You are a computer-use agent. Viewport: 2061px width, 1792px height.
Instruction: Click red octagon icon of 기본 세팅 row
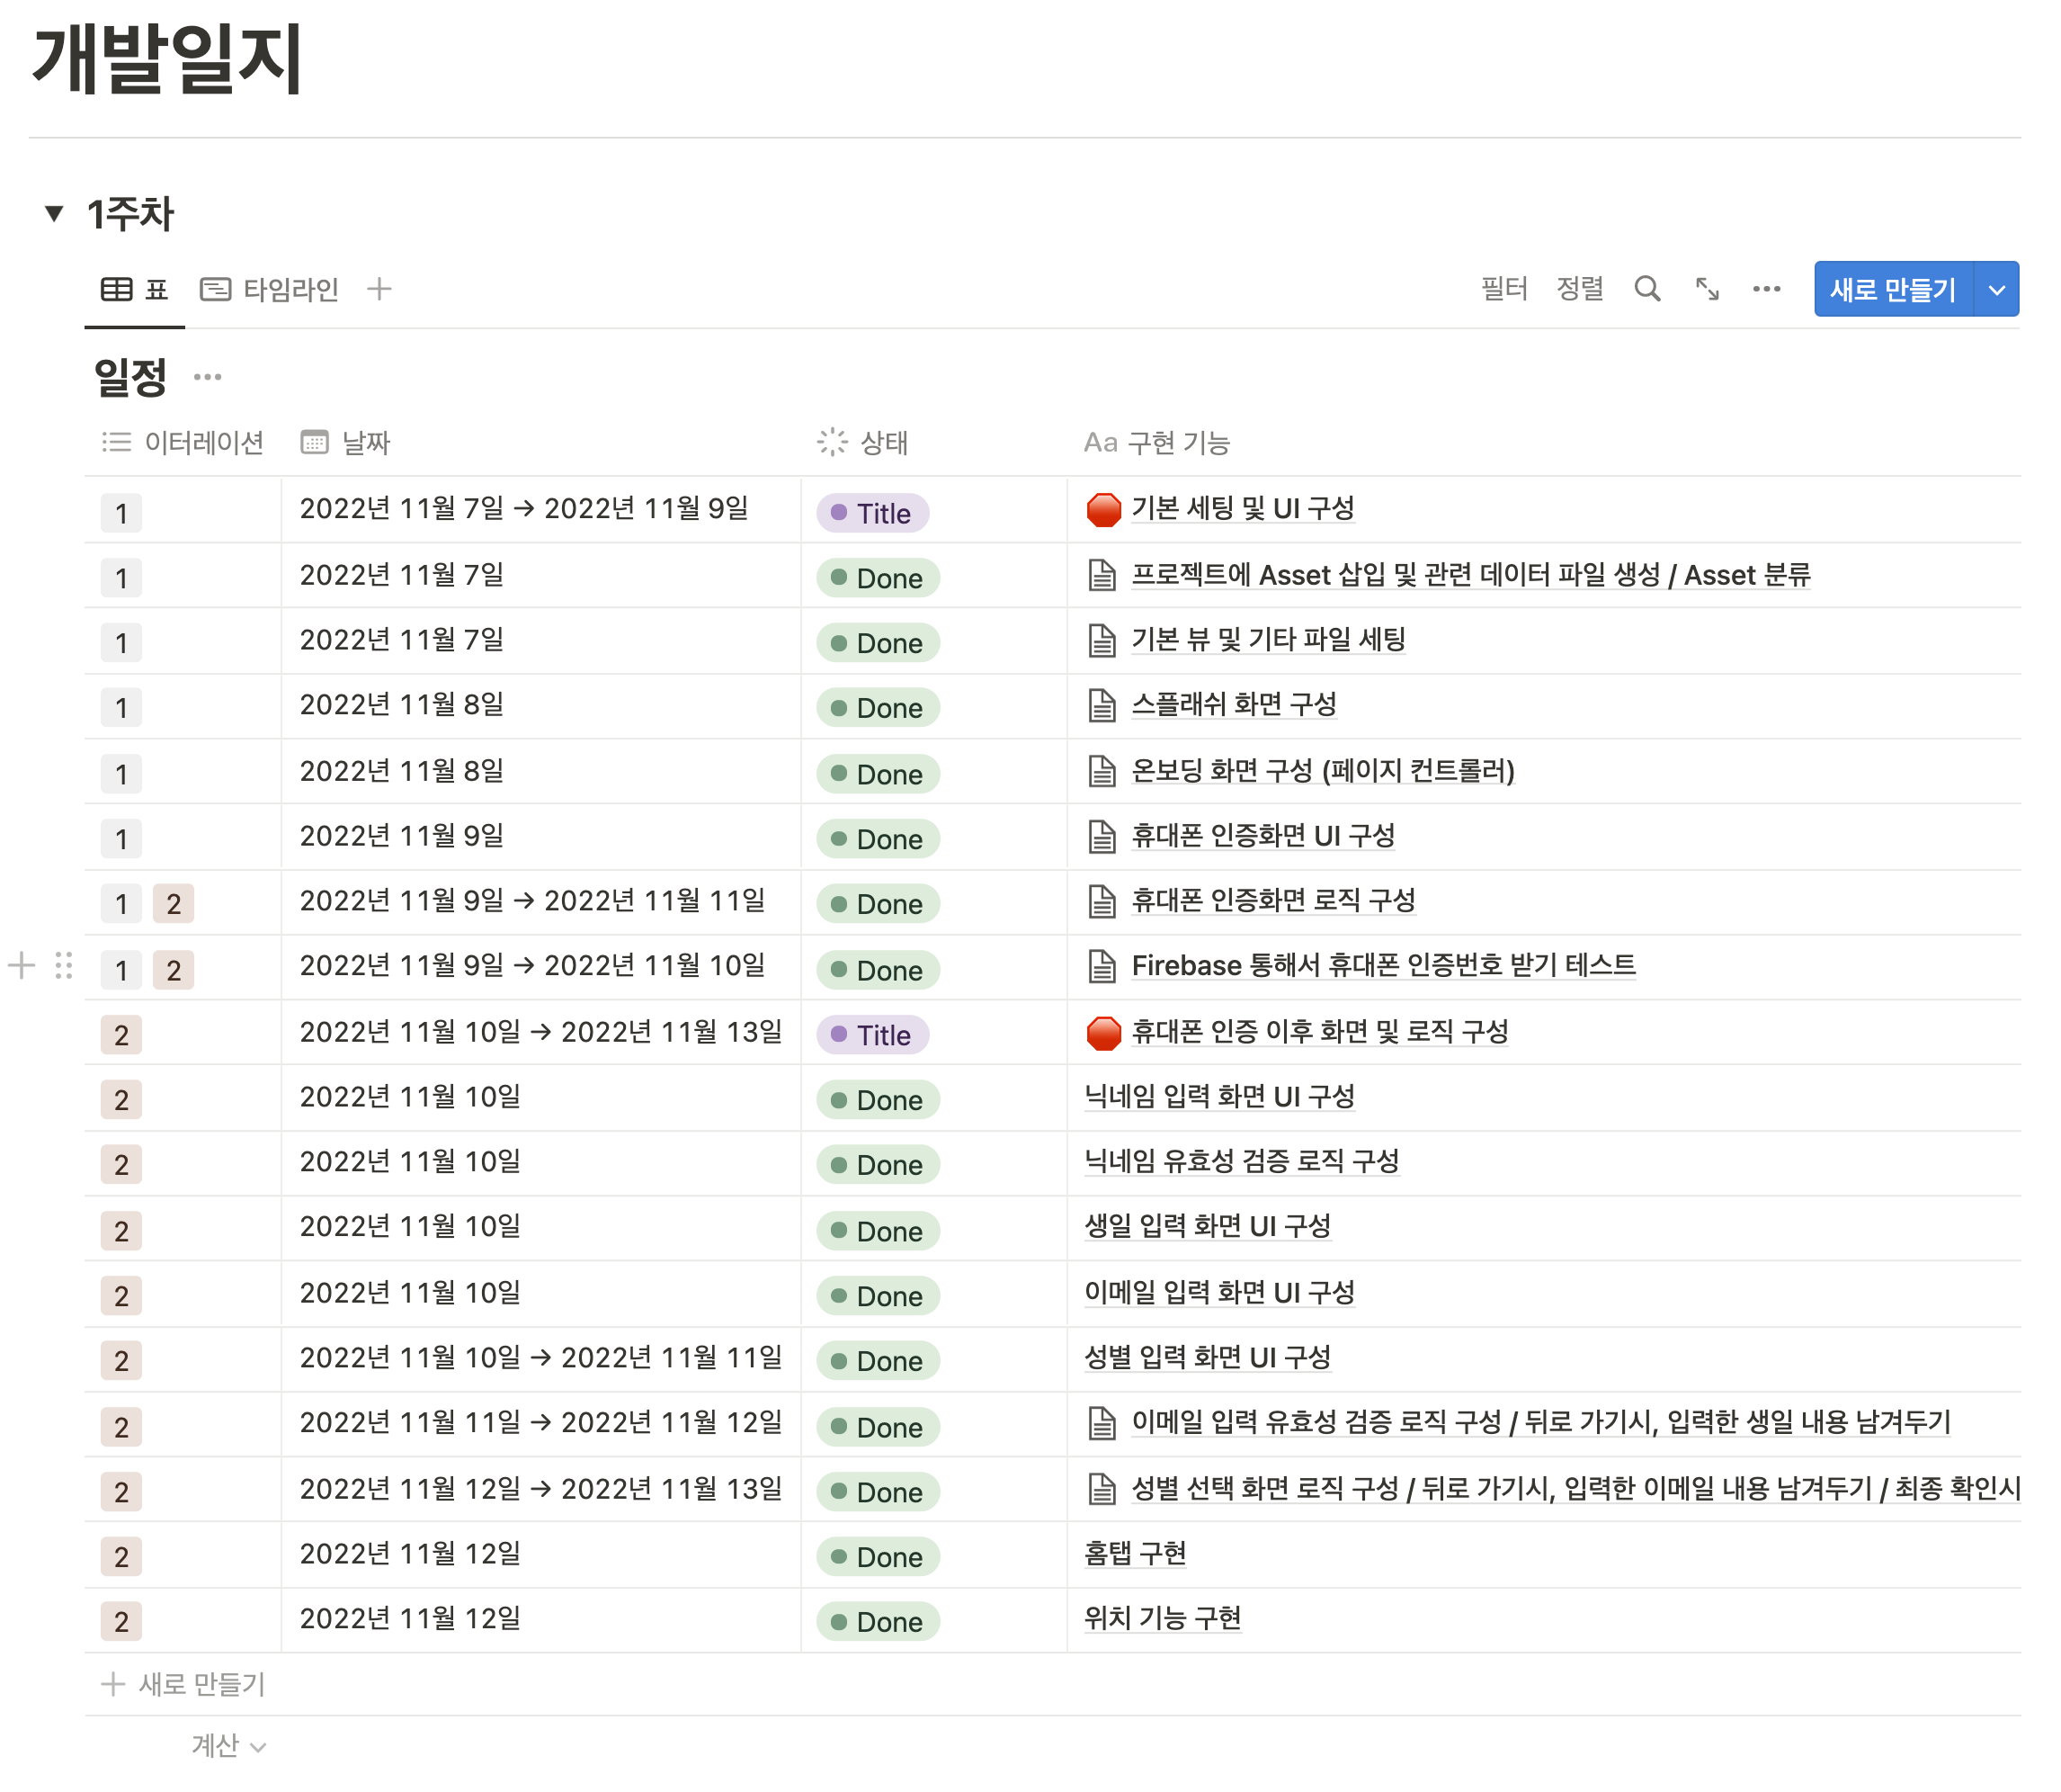1102,510
